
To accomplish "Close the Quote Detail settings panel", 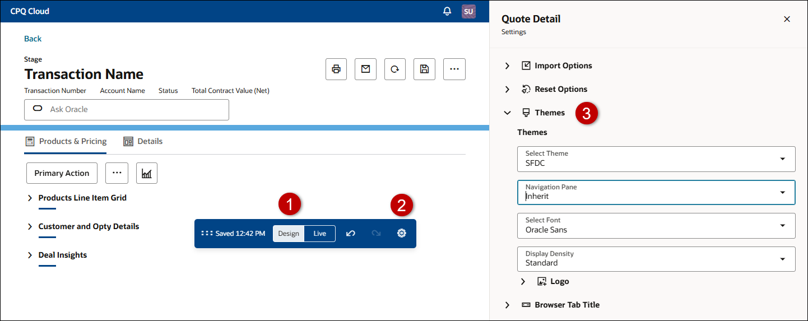I will point(787,19).
